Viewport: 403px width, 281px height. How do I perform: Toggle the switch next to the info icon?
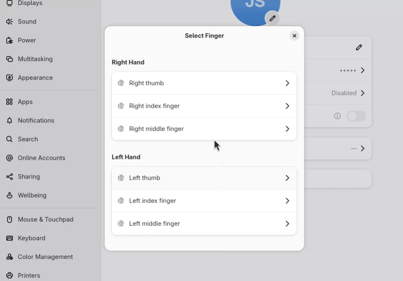(356, 116)
